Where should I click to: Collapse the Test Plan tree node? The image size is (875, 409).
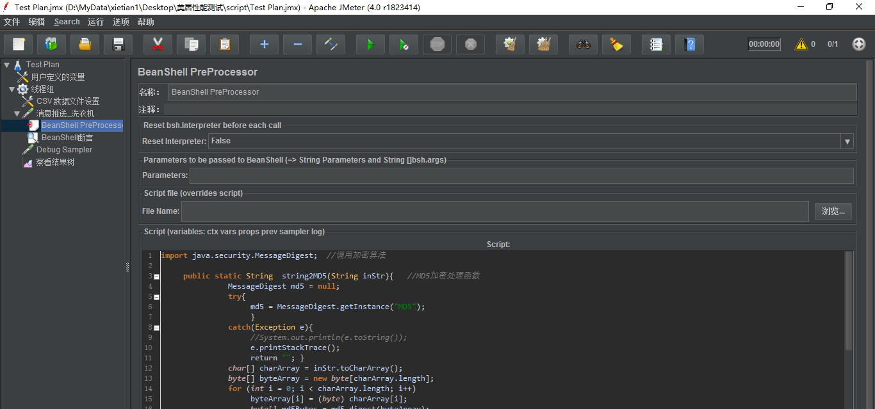[6, 65]
